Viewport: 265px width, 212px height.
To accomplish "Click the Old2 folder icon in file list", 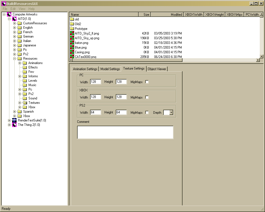I will 72,24.
